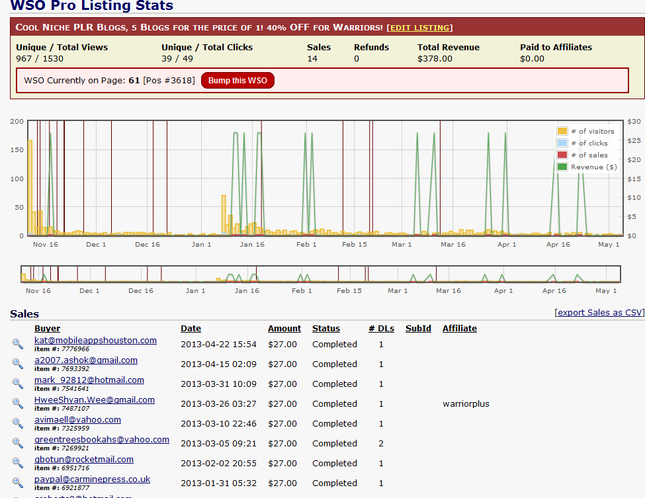The height and width of the screenshot is (498, 645).
Task: Sort sales by Affiliate column
Action: pos(460,329)
